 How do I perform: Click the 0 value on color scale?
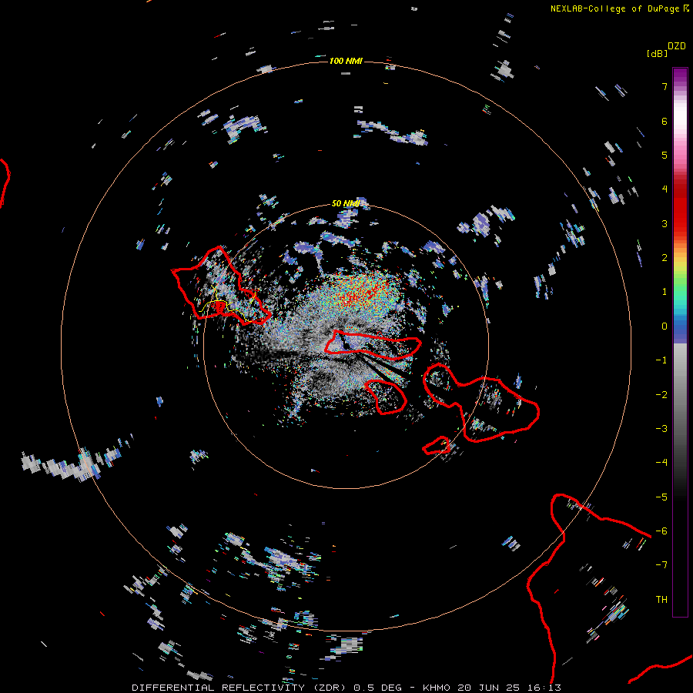[665, 326]
